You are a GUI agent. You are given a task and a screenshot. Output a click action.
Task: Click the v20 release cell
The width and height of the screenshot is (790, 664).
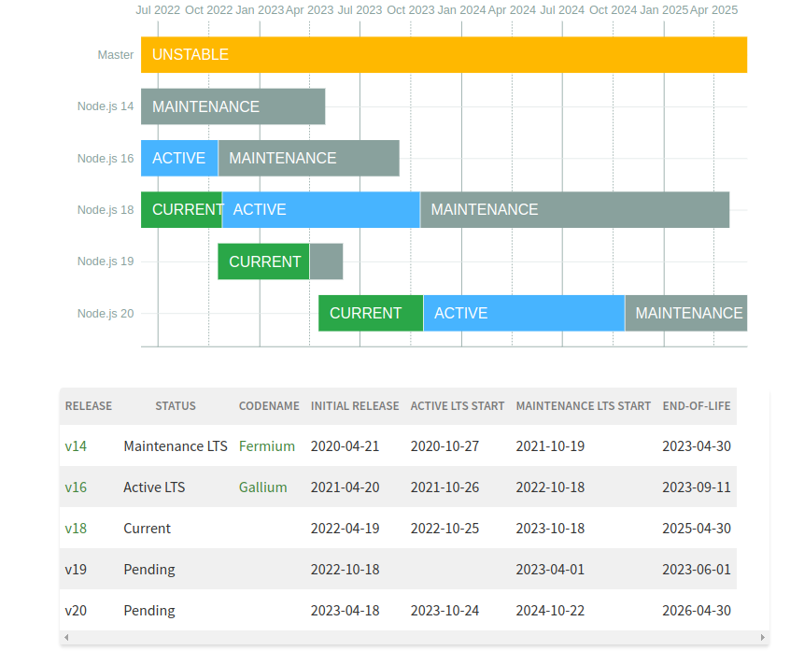76,611
